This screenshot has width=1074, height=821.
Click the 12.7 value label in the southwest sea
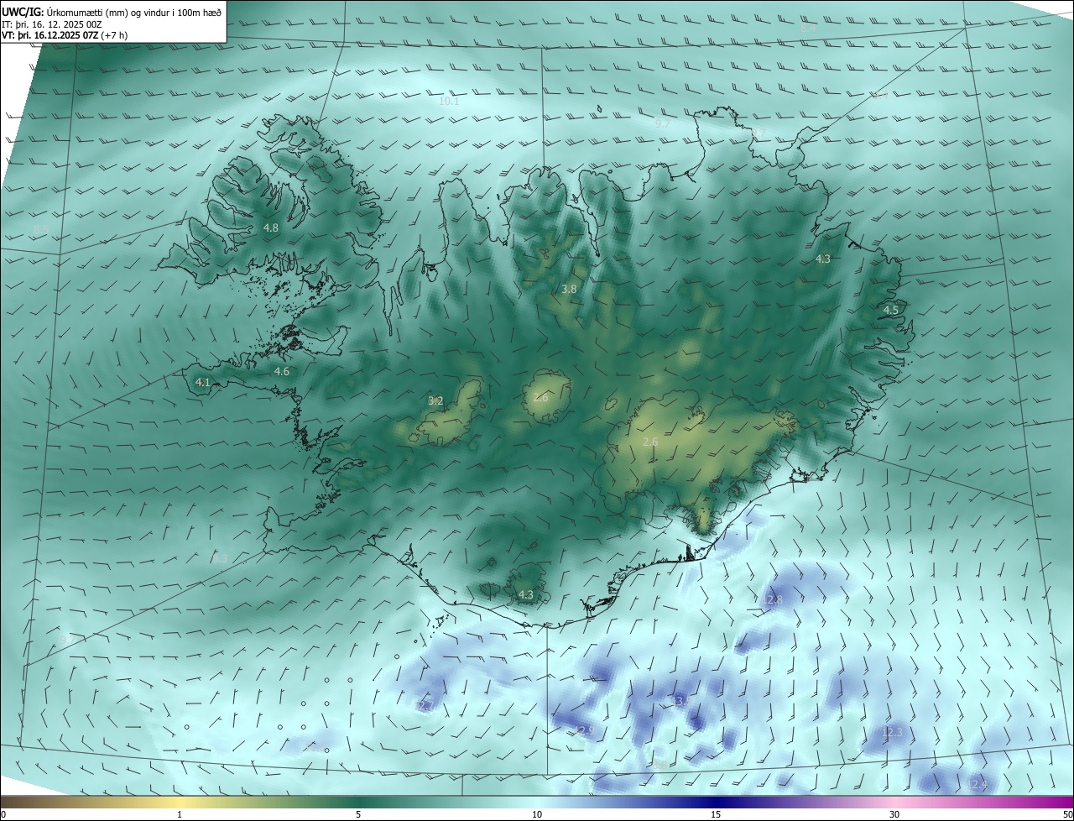(425, 706)
